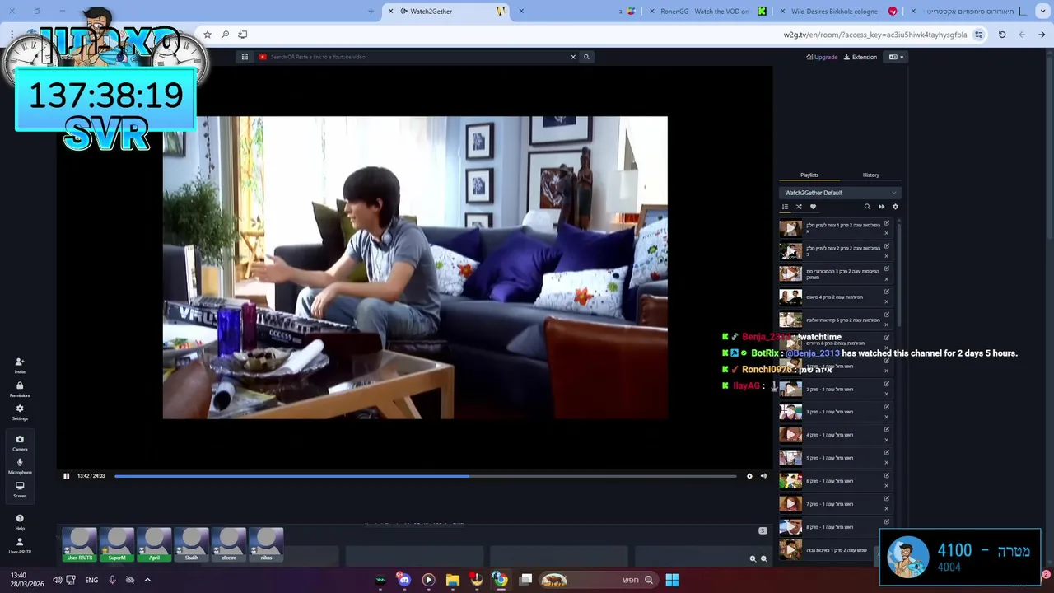Switch to the Watch2Gether browser tab
The height and width of the screenshot is (593, 1054).
447,12
